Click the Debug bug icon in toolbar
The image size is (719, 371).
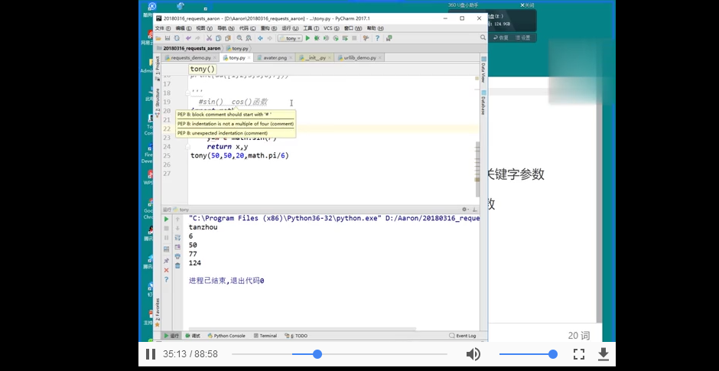click(x=317, y=38)
